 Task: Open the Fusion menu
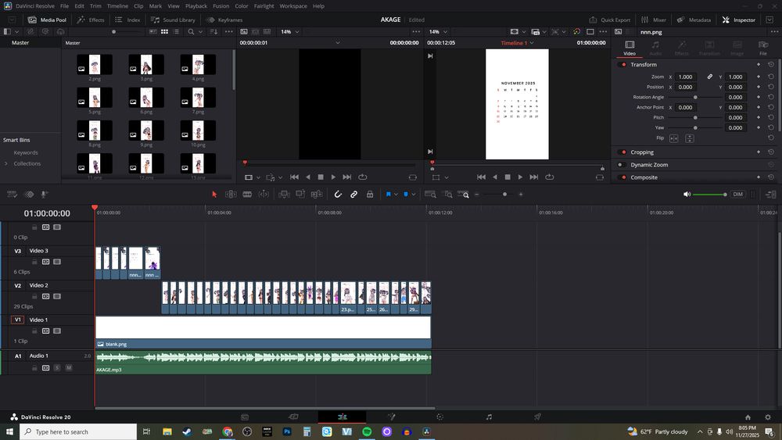(x=221, y=5)
